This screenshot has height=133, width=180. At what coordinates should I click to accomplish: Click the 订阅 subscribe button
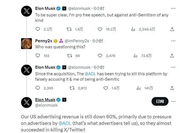[160, 101]
